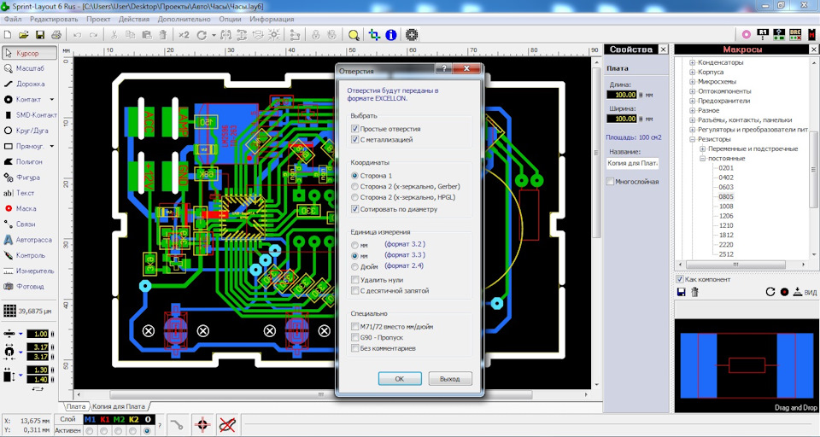Open the Контакт pad type dropdown arrow
The image size is (820, 437).
pyautogui.click(x=52, y=99)
